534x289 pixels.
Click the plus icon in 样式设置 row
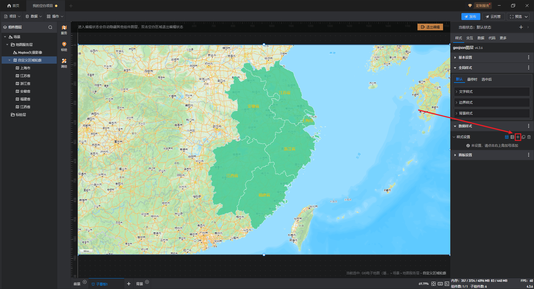(x=518, y=137)
